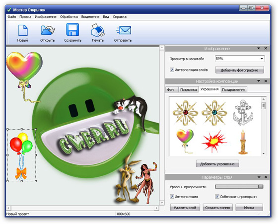Click canvas horizontal scroll right arrow

[156, 208]
